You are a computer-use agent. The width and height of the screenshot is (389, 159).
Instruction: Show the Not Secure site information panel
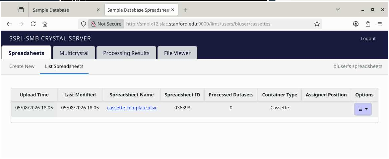tap(106, 24)
